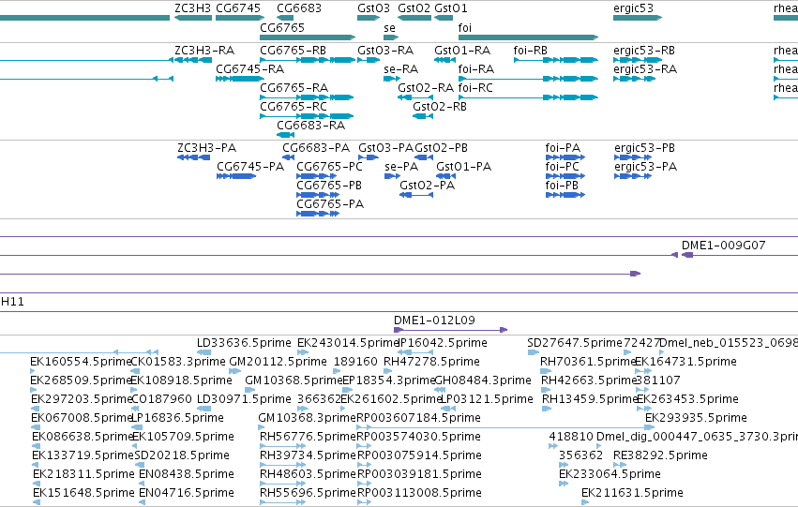Click the RH70361.5prime EST

coord(546,371)
